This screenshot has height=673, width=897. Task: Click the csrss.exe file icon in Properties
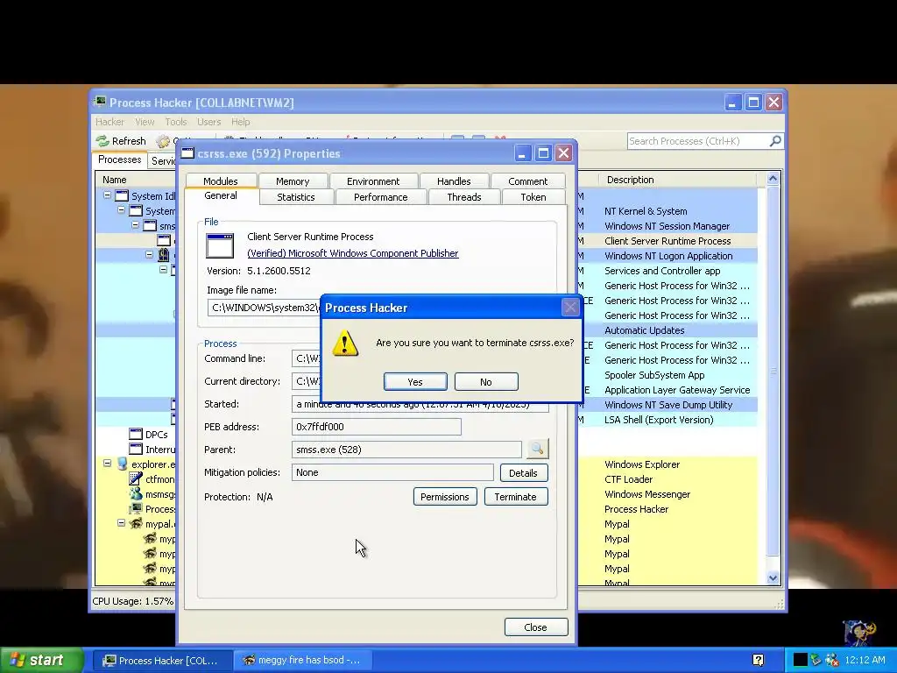(220, 246)
